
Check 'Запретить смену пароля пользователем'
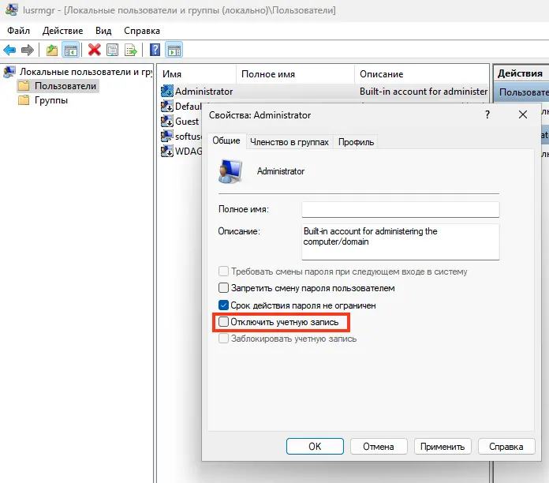click(x=224, y=288)
